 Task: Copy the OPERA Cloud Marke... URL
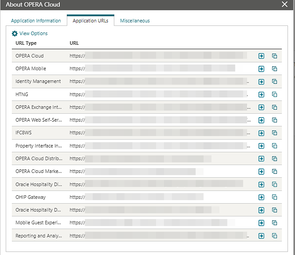pyautogui.click(x=274, y=172)
